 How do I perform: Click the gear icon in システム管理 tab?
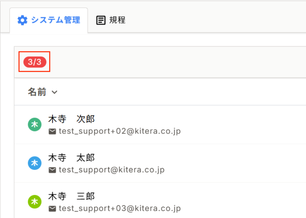click(x=22, y=20)
